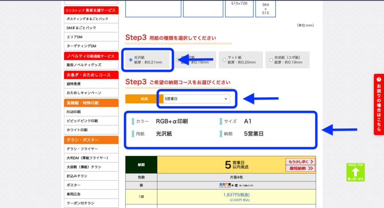Open 超特急便 sidebar item

91,84
